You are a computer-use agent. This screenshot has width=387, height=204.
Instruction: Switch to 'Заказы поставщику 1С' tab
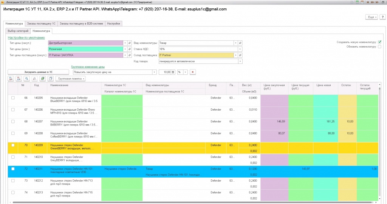pos(41,23)
